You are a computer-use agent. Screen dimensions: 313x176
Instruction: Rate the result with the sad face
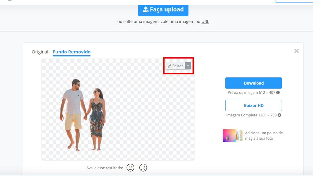click(143, 168)
